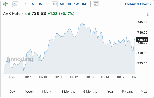Viewport: 154px width, 98px height.
Task: Click the 740.00 axis value
Action: (142, 33)
